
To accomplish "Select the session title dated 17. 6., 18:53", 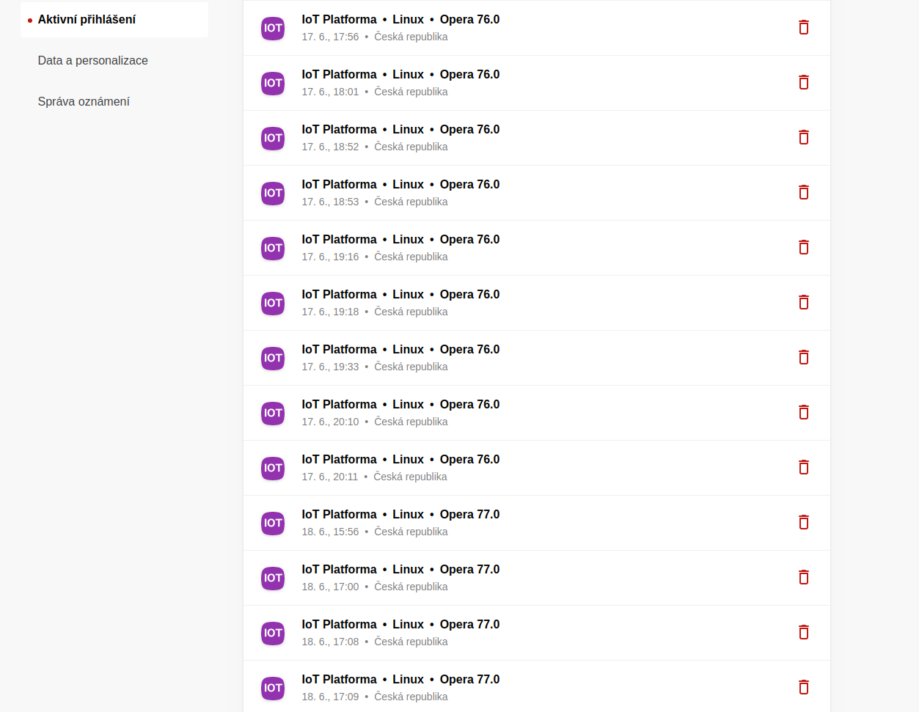I will click(x=400, y=184).
